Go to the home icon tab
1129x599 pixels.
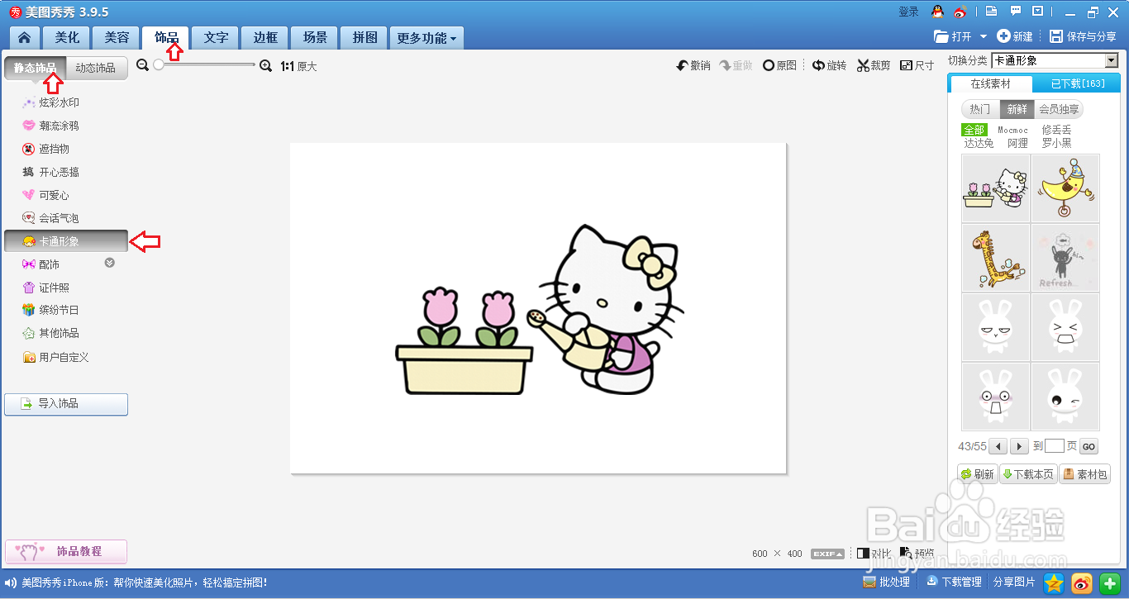[x=25, y=38]
